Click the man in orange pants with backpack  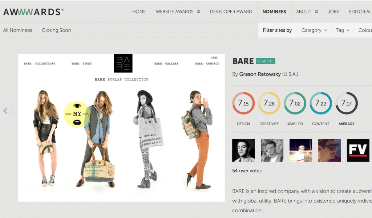pos(197,140)
